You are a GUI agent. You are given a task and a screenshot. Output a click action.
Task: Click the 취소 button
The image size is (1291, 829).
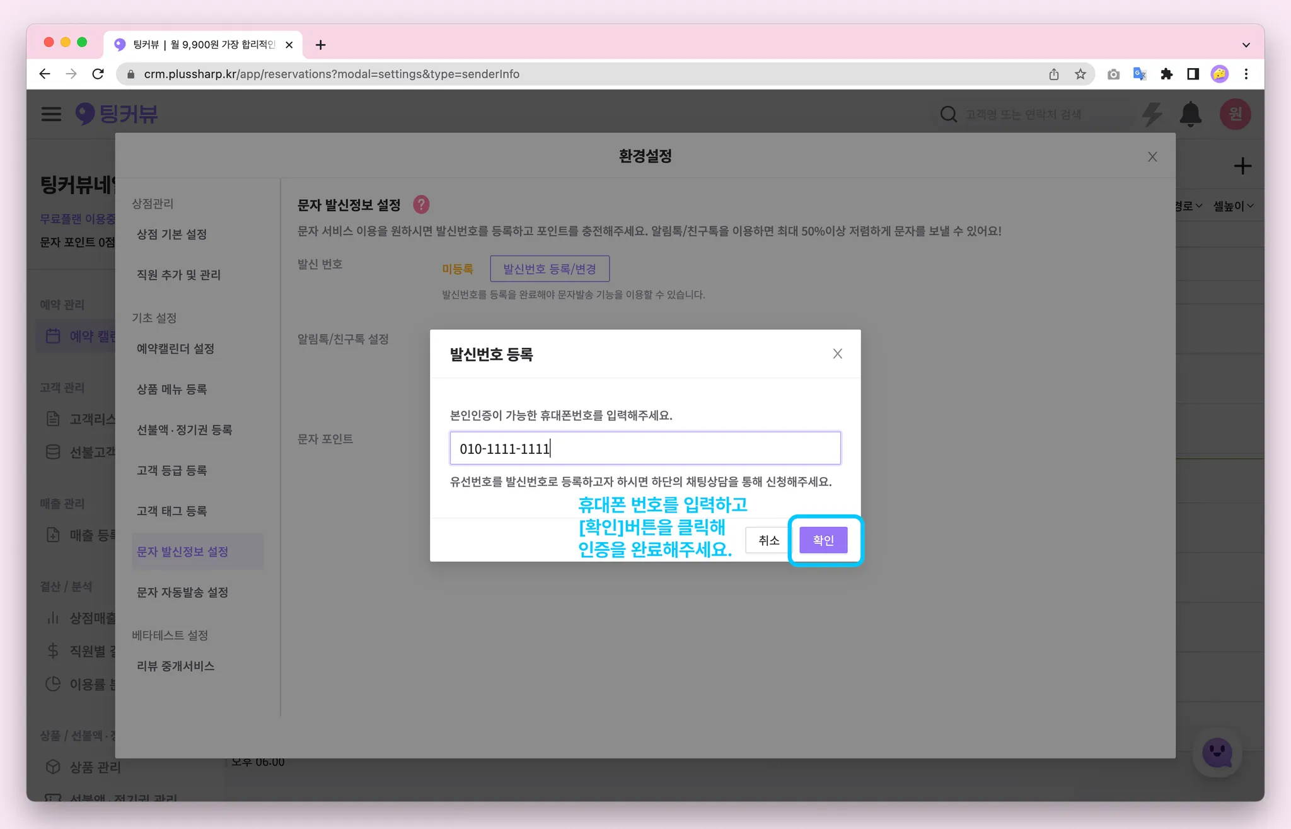(x=768, y=540)
